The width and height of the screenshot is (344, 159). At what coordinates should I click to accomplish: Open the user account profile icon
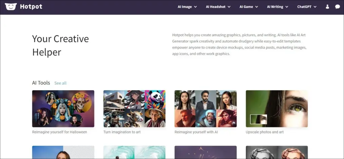click(328, 7)
